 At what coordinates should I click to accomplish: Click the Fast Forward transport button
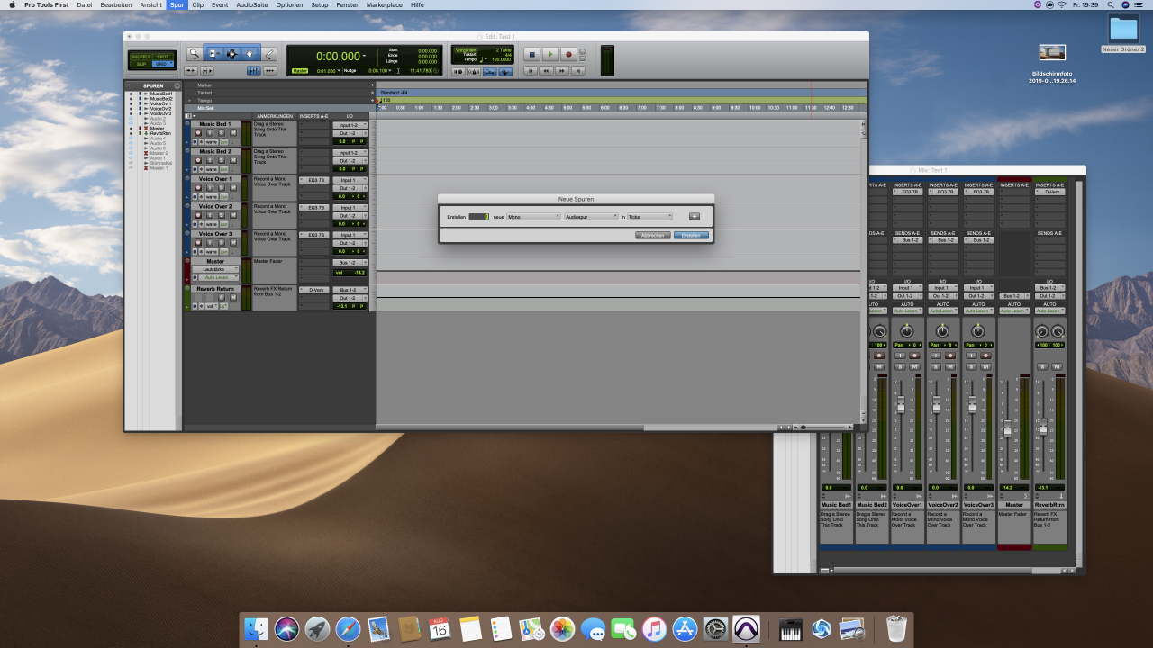point(563,70)
